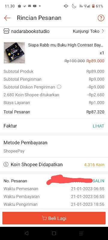Copy the order number with SALIN
This screenshot has height=240, width=108.
(x=98, y=181)
